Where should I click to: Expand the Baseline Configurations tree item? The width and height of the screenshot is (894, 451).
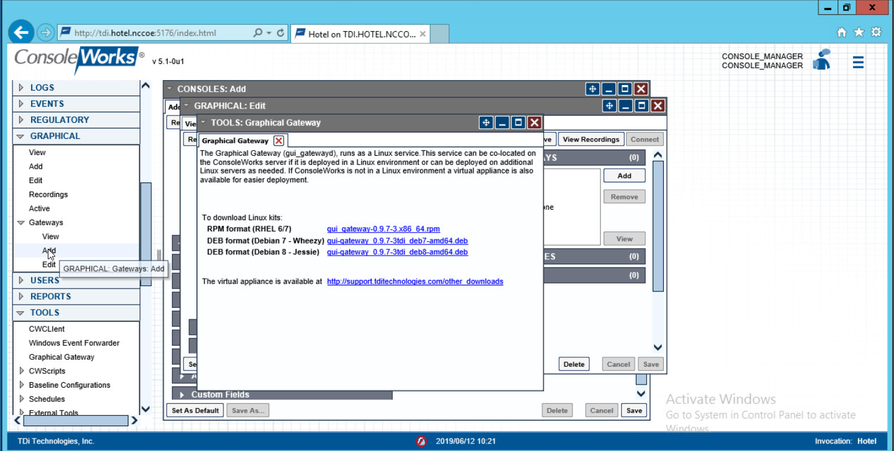tap(22, 385)
